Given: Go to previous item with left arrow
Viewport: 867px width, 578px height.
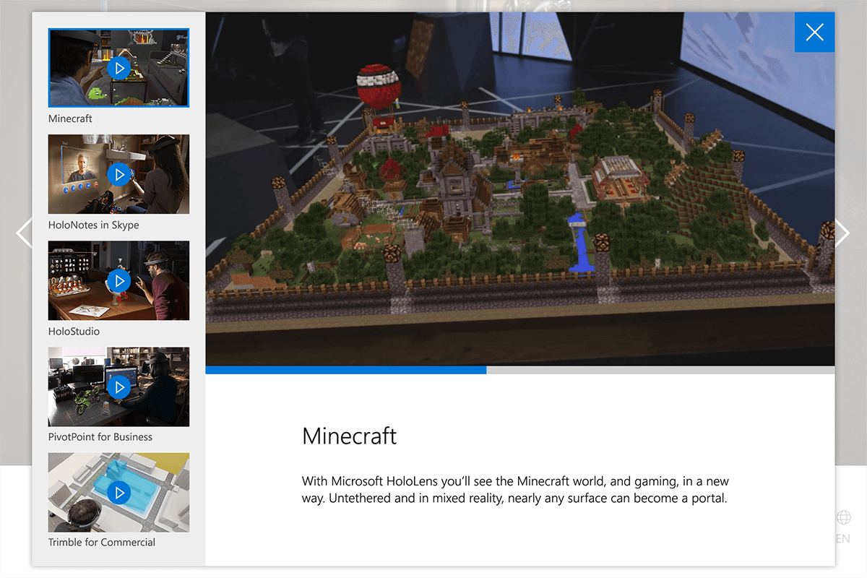Looking at the screenshot, I should coord(24,233).
